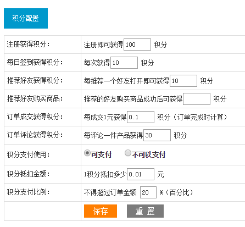Screen dimensions: 245x227
Task: Click the 积分（订单完成时计算）note text
Action: (192, 117)
